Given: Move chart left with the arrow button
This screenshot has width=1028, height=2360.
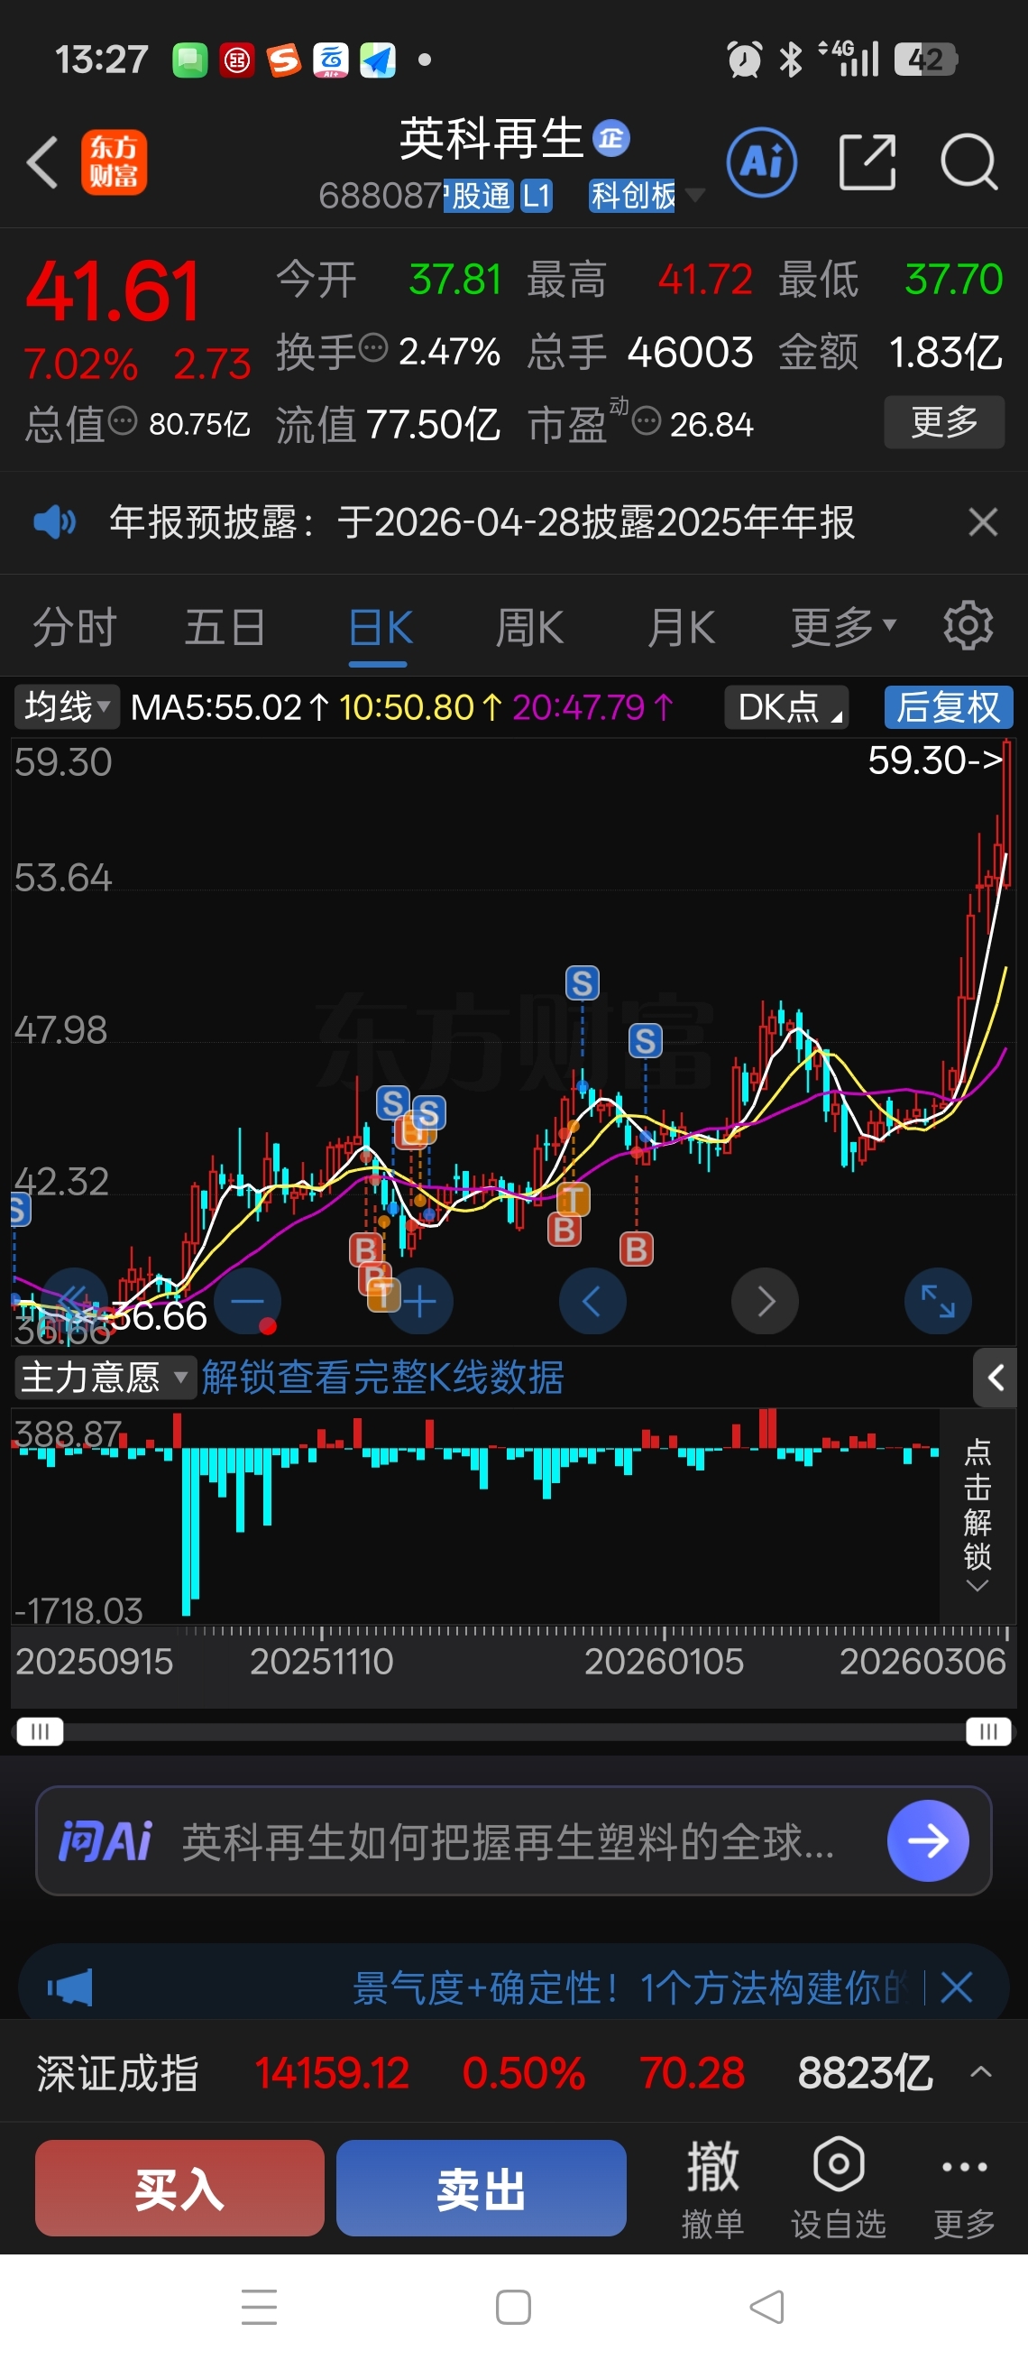Looking at the screenshot, I should (x=592, y=1301).
